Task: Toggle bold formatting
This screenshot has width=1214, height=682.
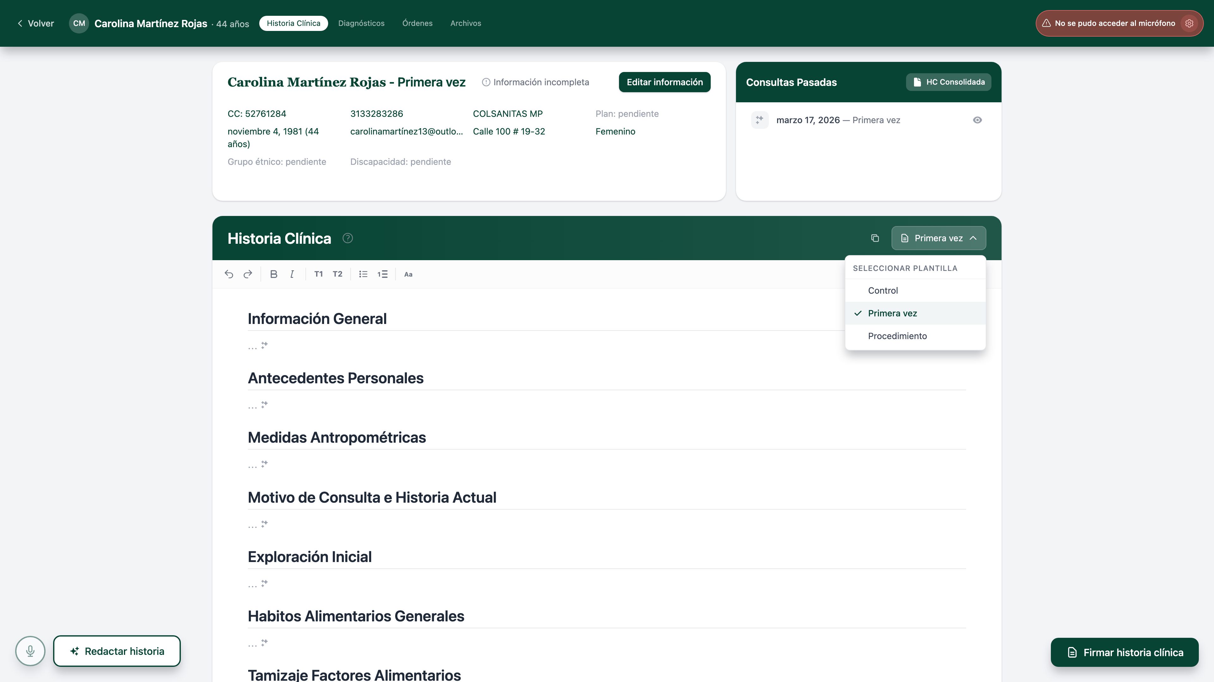Action: [x=273, y=274]
